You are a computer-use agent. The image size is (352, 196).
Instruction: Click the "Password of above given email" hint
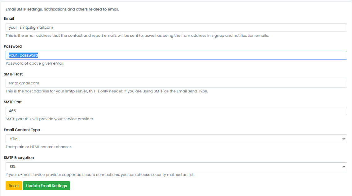(x=35, y=63)
